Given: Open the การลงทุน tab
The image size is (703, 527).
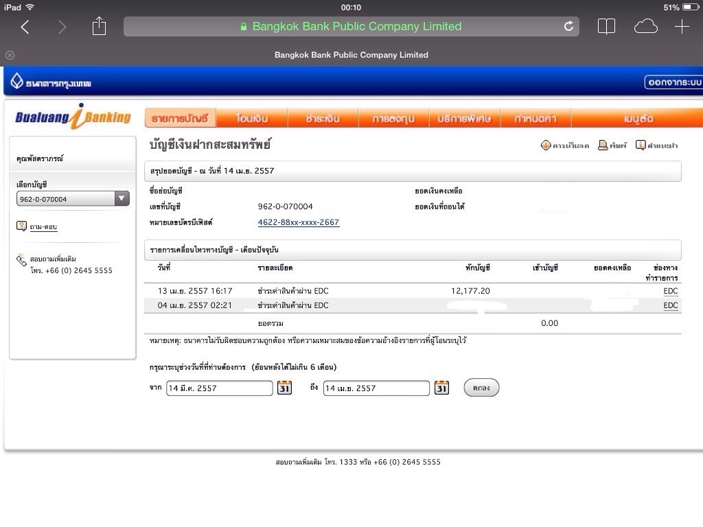Looking at the screenshot, I should [x=393, y=118].
